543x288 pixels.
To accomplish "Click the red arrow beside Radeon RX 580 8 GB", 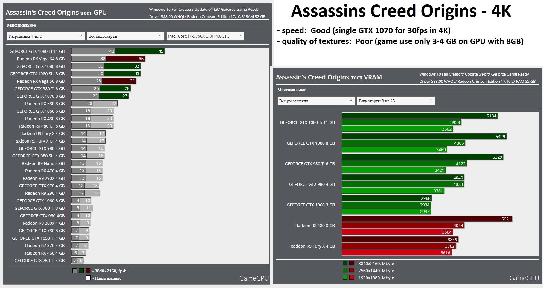I will coord(68,104).
